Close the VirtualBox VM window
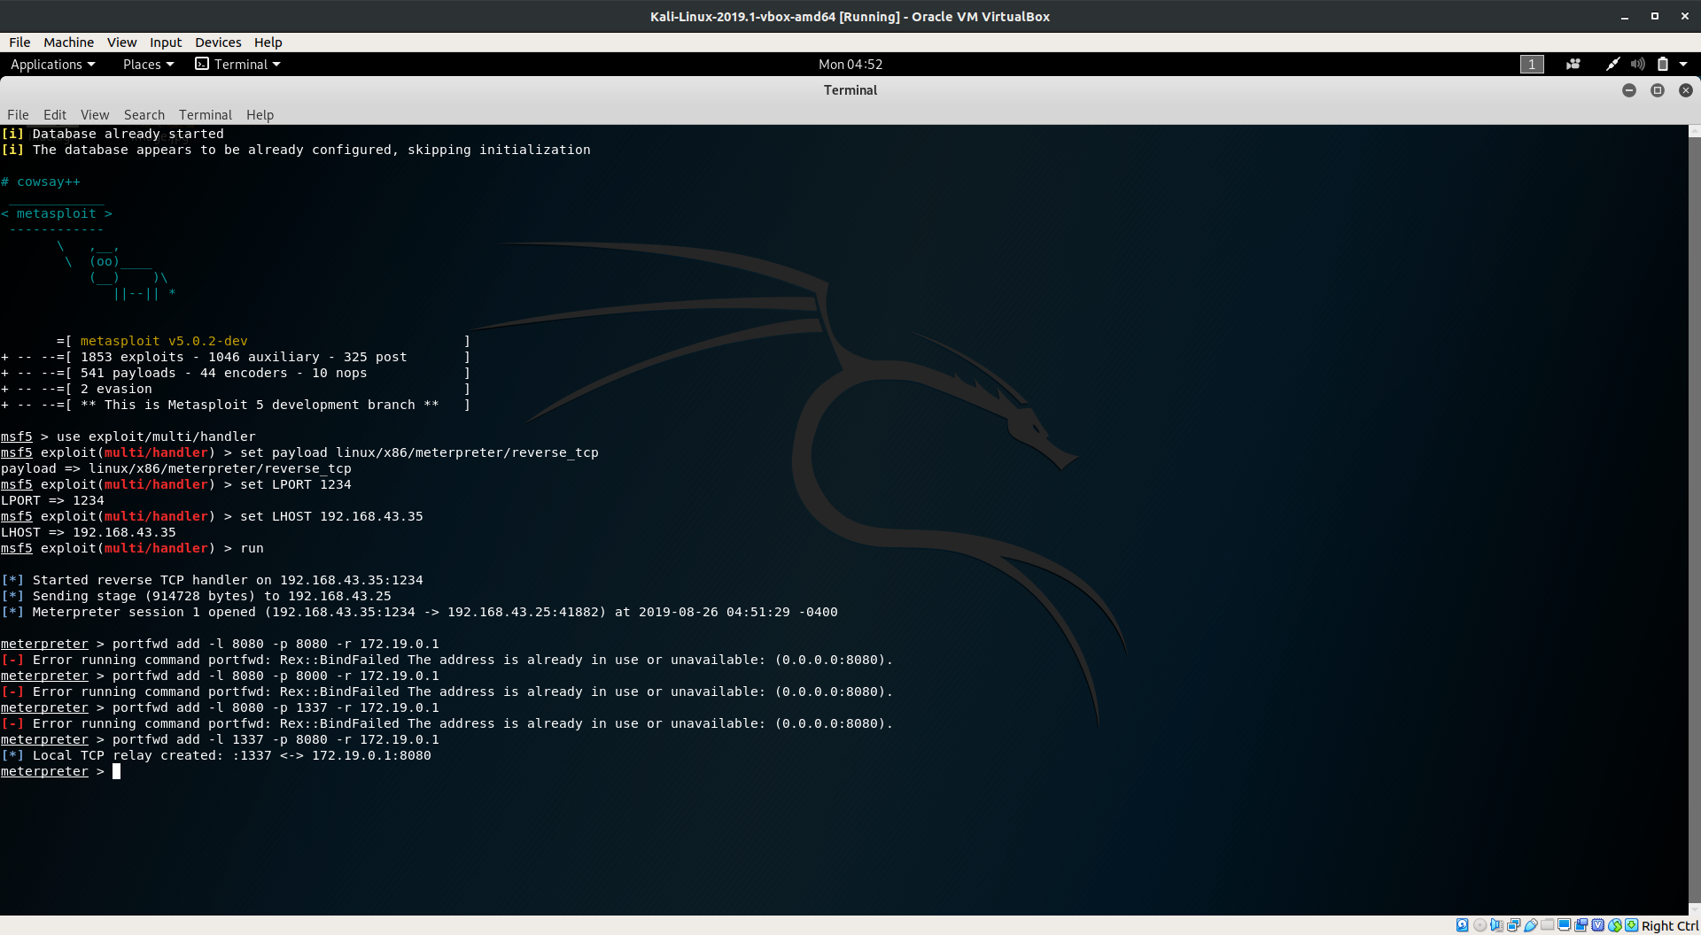Viewport: 1701px width, 935px height. tap(1684, 17)
